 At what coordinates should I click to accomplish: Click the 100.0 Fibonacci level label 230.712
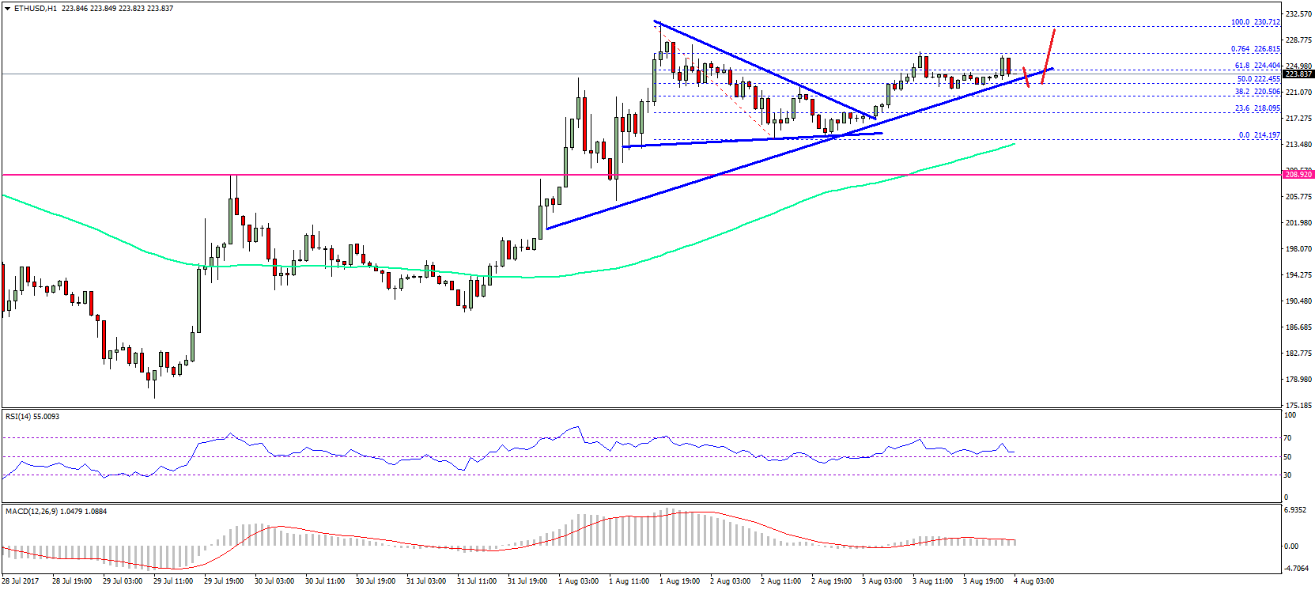[x=1256, y=22]
